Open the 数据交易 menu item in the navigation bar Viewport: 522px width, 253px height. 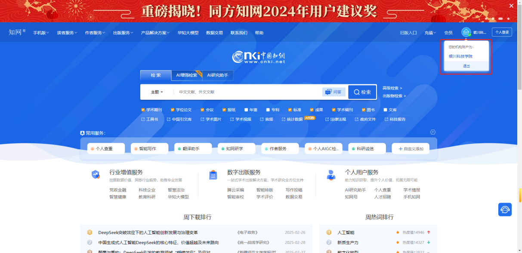coord(214,33)
